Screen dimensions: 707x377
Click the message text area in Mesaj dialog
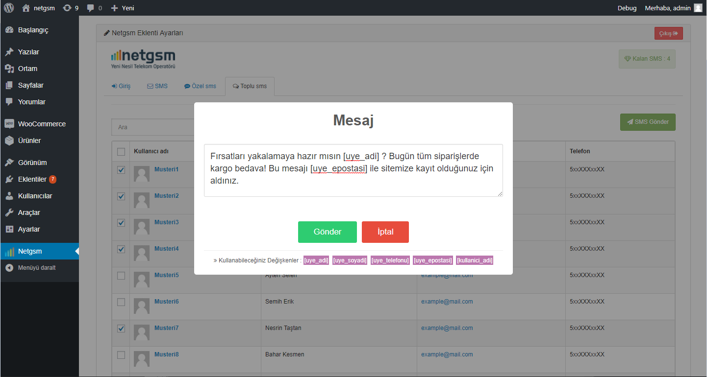point(353,170)
